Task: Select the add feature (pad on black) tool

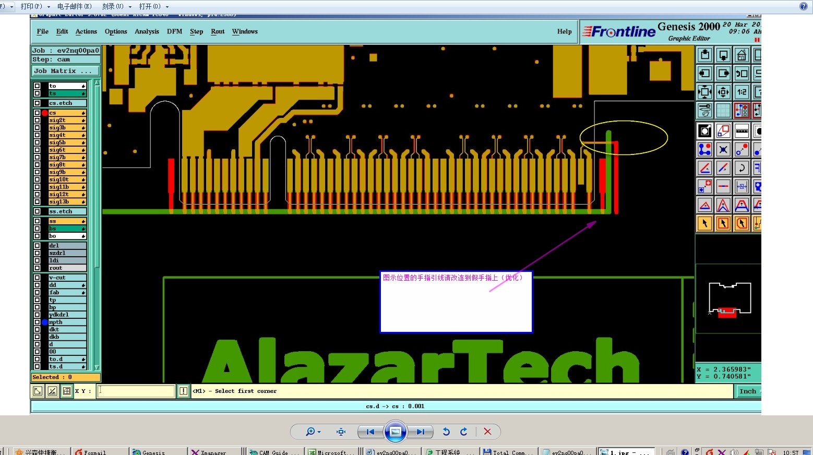Action: click(x=705, y=131)
